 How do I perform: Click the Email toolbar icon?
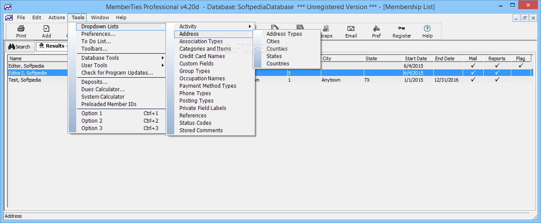(351, 29)
